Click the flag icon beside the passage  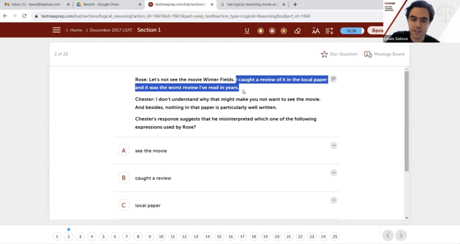tap(333, 79)
